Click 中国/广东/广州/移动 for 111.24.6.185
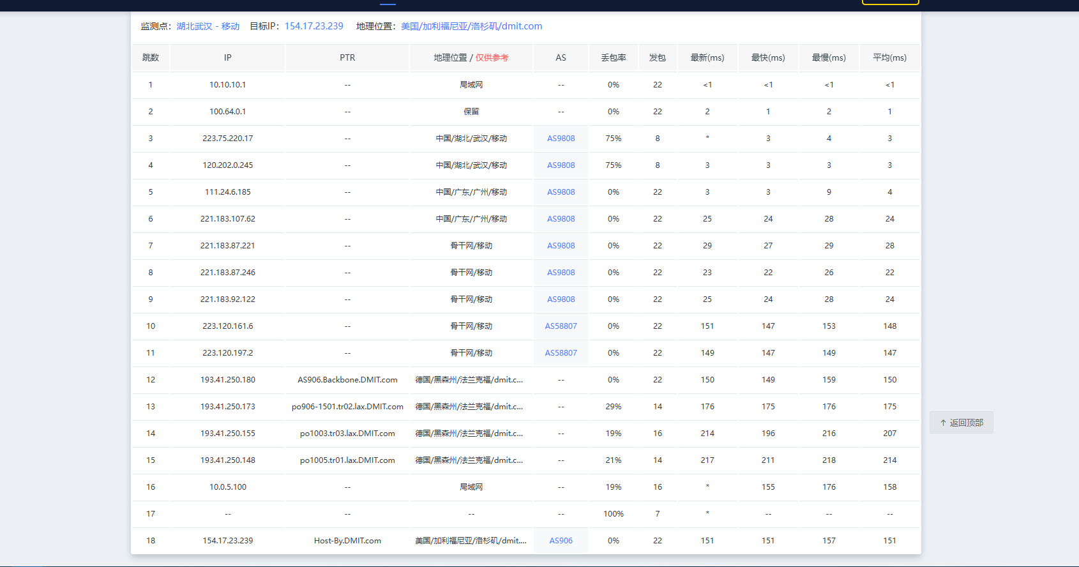This screenshot has width=1079, height=567. 471,192
